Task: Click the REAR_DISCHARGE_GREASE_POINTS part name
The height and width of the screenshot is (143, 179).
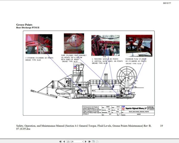Action: [139, 112]
